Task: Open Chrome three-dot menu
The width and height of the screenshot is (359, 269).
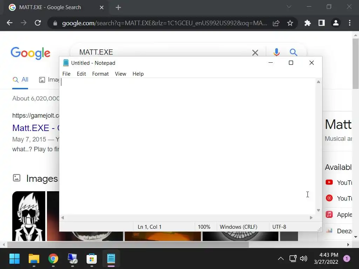Action: click(x=350, y=23)
